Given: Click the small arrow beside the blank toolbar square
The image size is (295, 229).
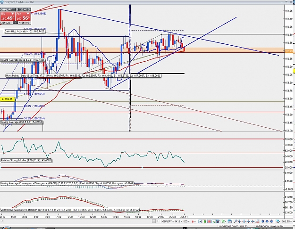Looking at the screenshot, I should [x=158, y=221].
